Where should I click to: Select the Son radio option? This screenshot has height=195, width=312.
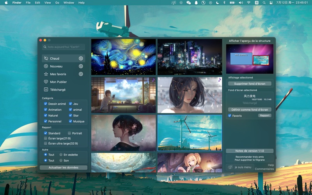61,160
